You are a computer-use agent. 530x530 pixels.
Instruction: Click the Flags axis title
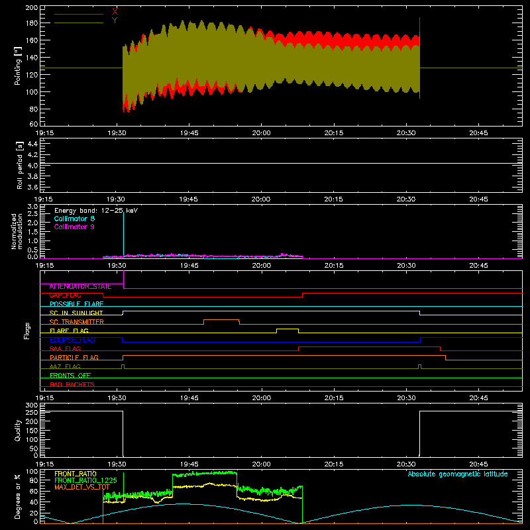27,331
